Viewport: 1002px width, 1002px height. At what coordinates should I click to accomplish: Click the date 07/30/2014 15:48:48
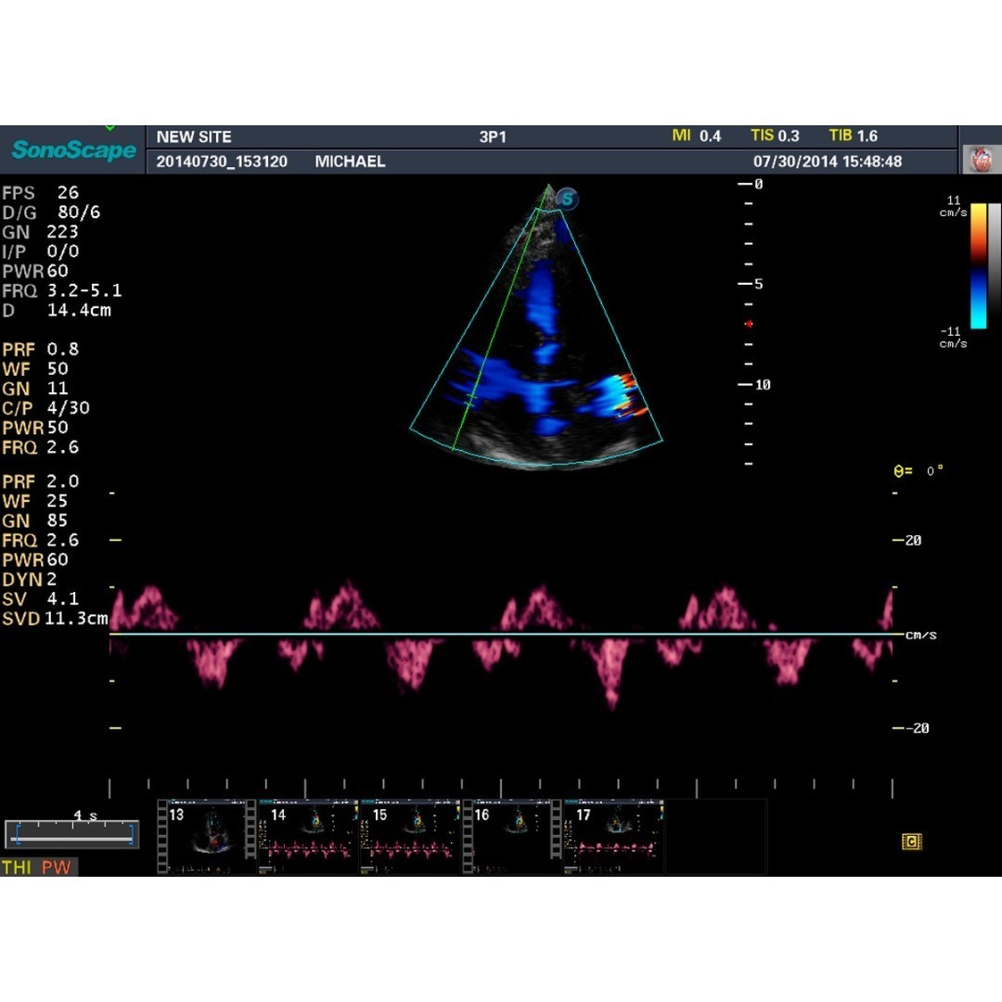pyautogui.click(x=828, y=161)
